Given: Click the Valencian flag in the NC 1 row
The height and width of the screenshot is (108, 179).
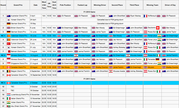Looking at the screenshot, I should [9, 36].
